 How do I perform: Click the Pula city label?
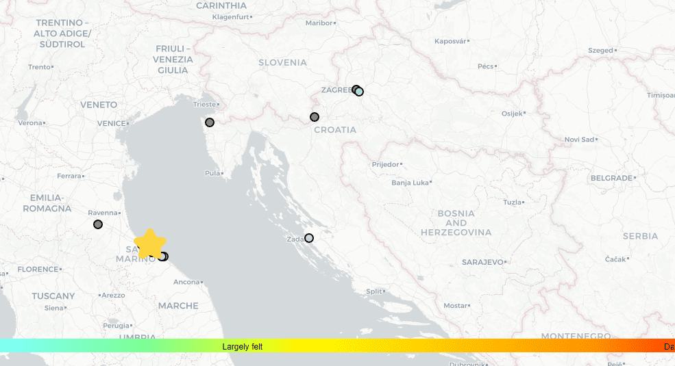[x=212, y=173]
